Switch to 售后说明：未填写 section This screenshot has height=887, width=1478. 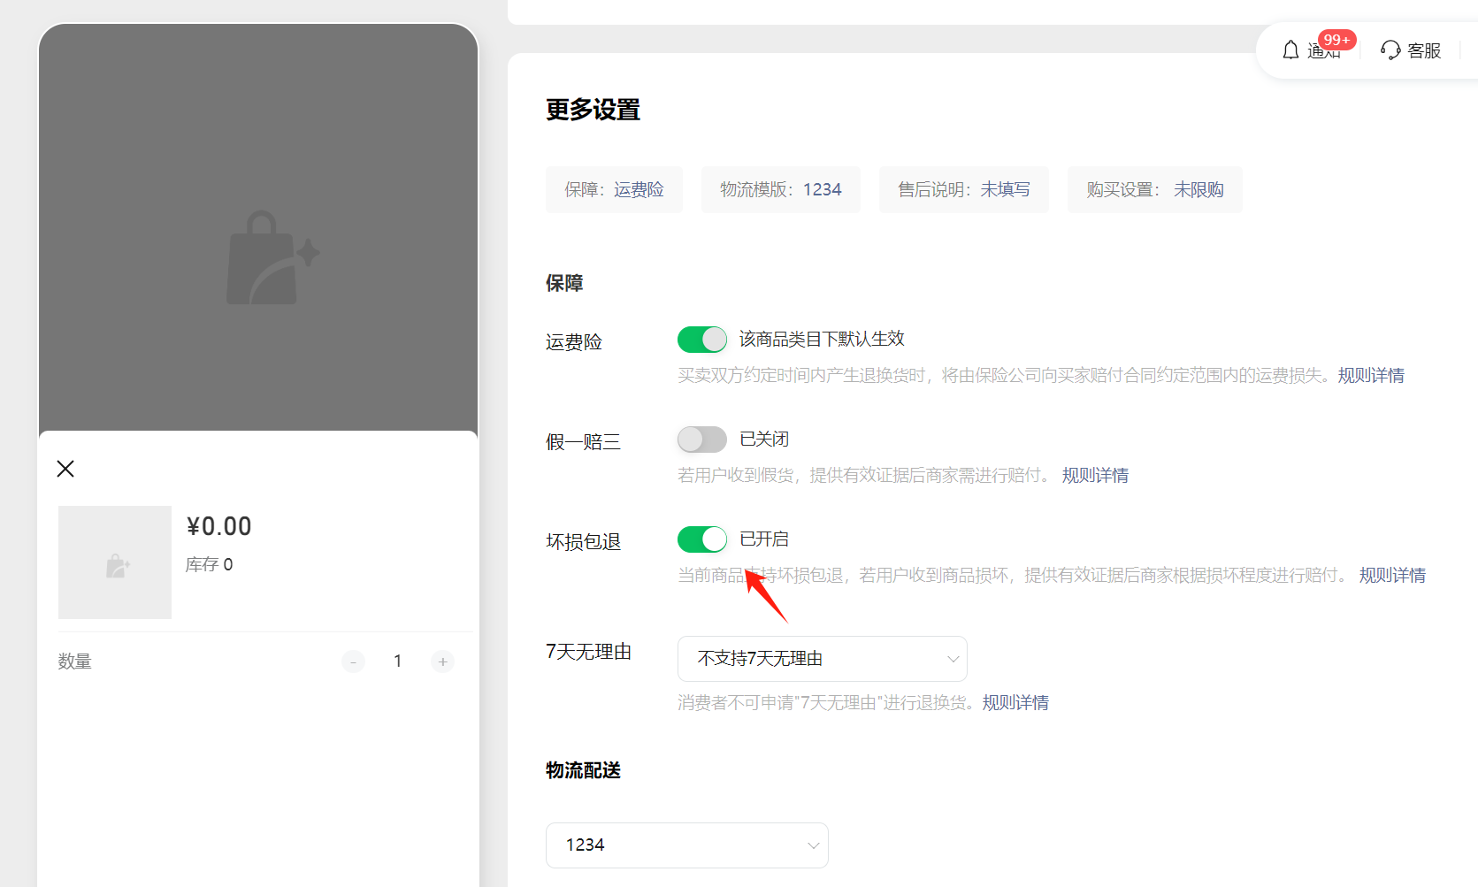(x=963, y=188)
